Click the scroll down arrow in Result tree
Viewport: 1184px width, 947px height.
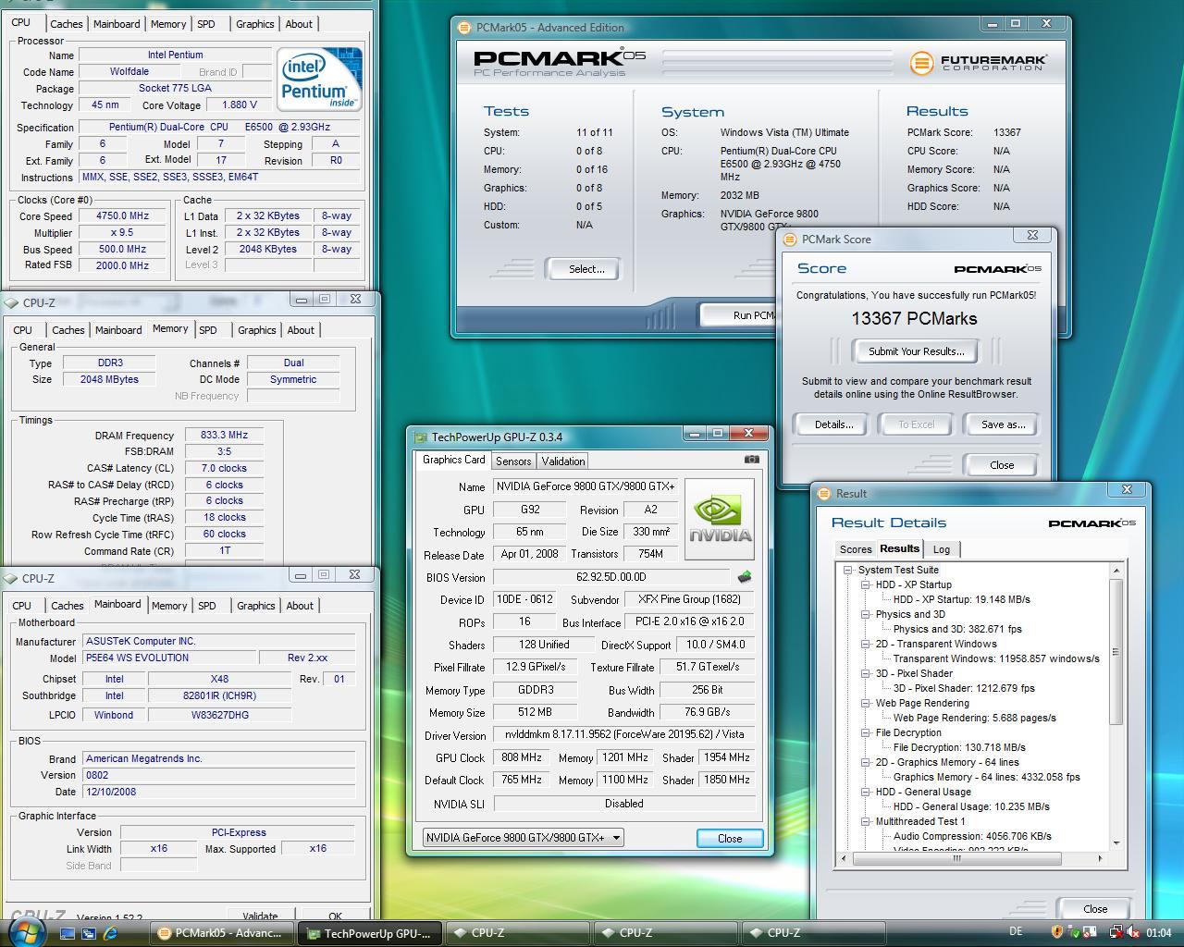pyautogui.click(x=1116, y=842)
